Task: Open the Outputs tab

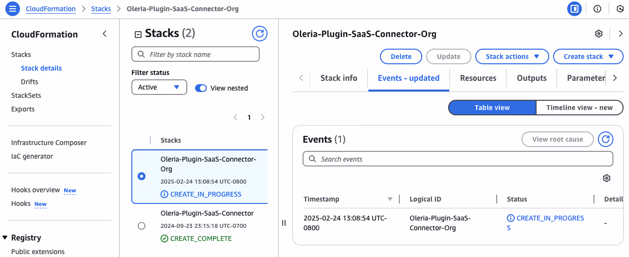Action: [x=532, y=78]
